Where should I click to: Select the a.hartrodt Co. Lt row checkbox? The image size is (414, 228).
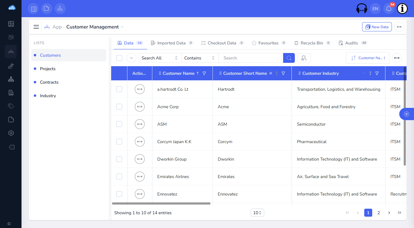119,89
